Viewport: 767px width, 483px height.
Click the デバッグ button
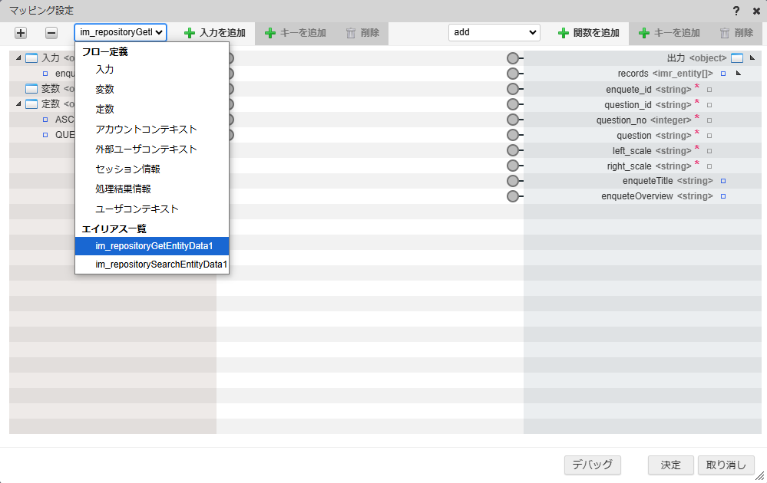coord(592,465)
